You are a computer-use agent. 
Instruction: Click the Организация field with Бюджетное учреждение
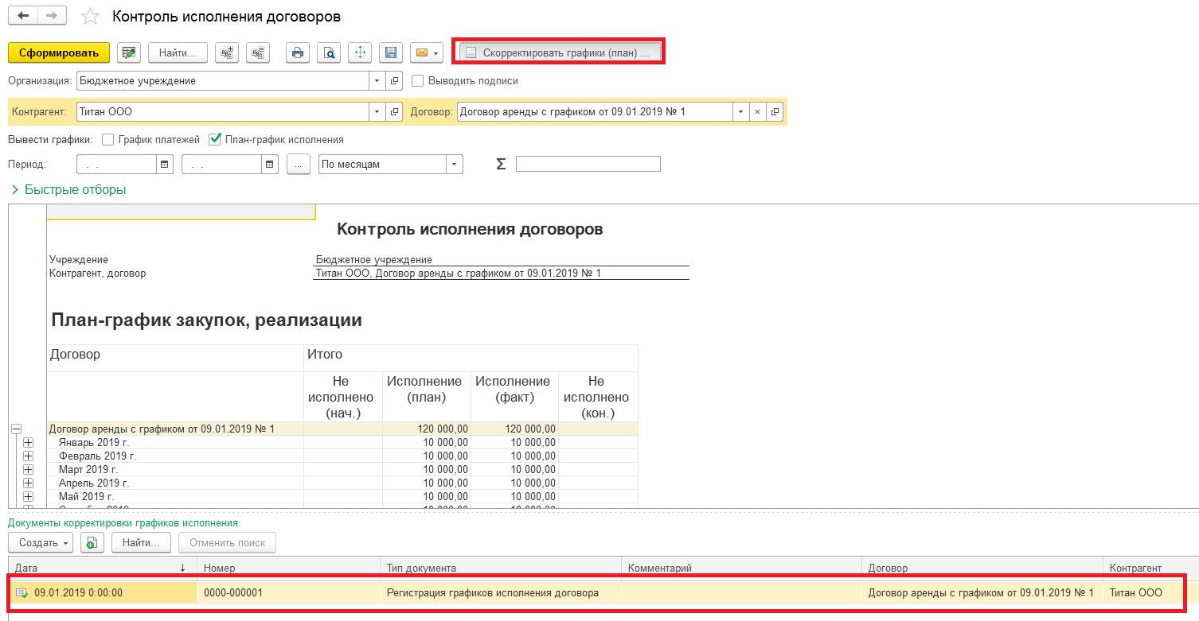click(224, 80)
